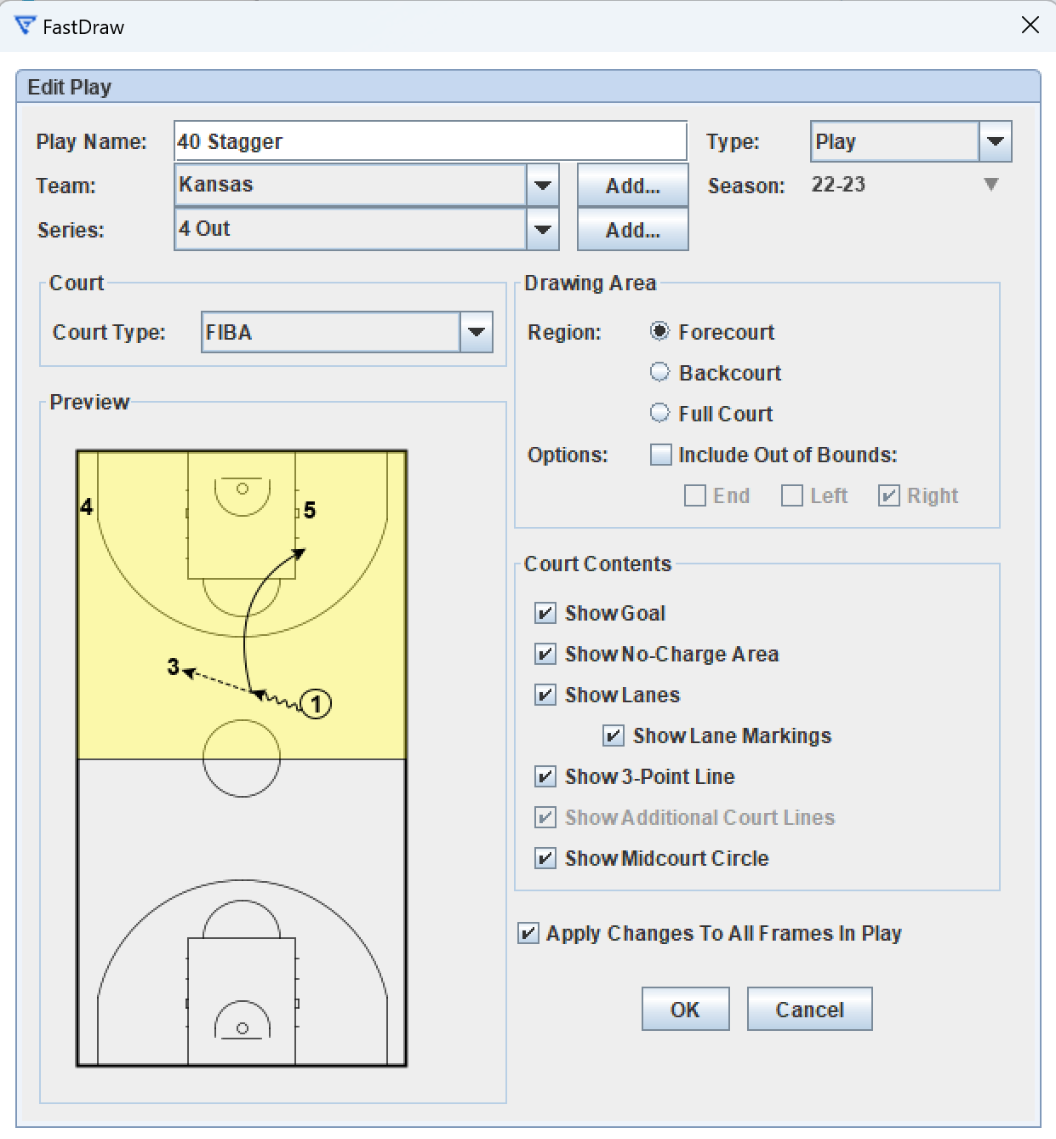
Task: Select the Forecourt radio button
Action: [659, 331]
